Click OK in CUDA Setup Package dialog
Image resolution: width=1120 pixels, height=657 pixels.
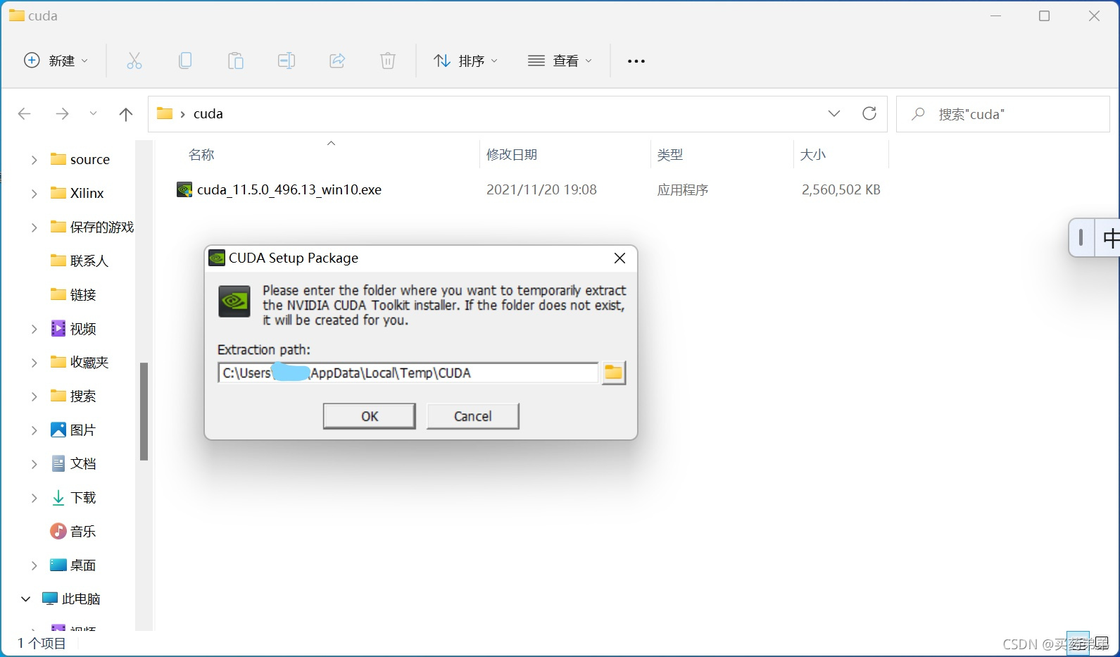(x=370, y=416)
